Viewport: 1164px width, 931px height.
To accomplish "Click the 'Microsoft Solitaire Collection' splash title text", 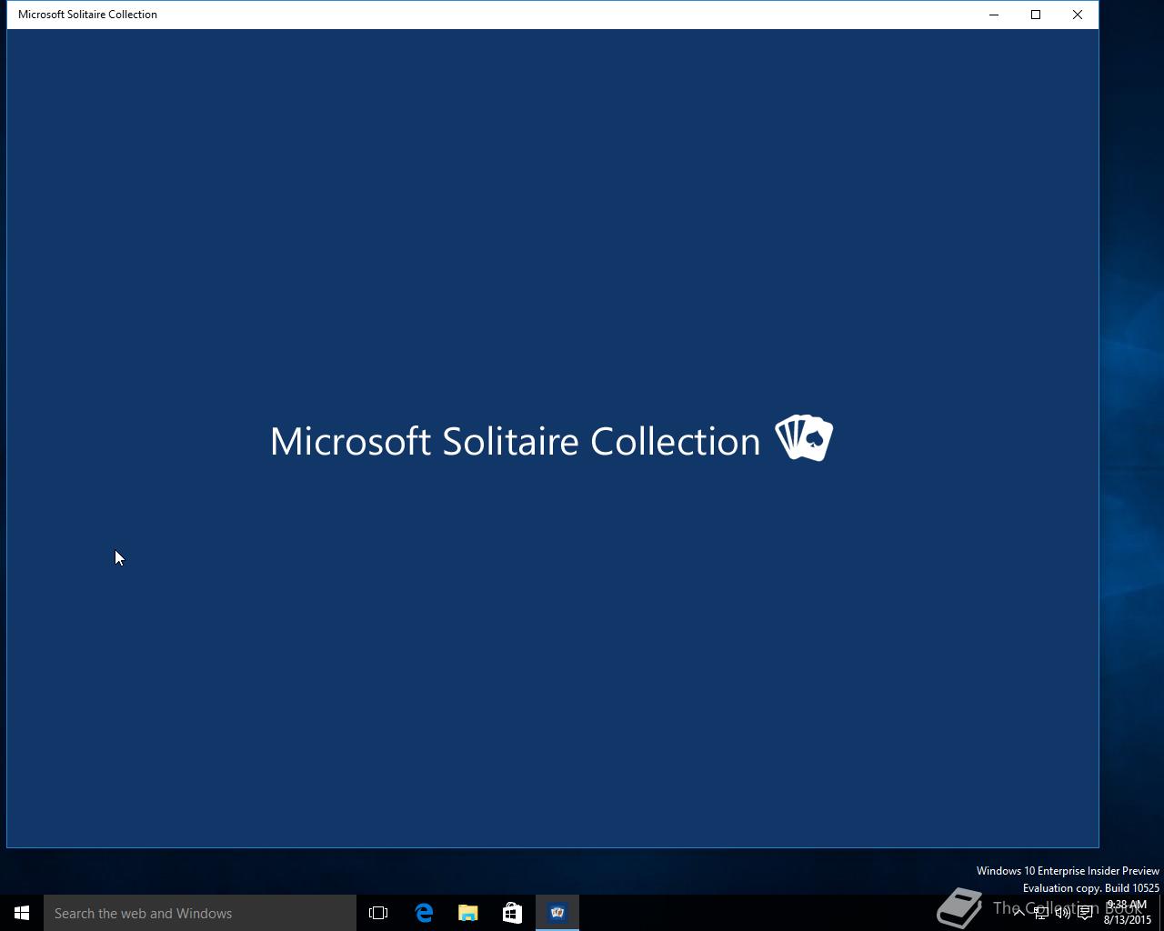I will [515, 441].
